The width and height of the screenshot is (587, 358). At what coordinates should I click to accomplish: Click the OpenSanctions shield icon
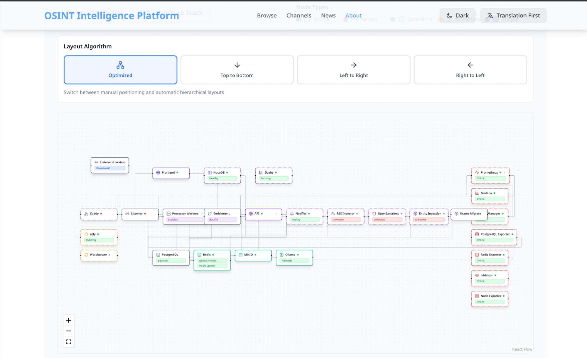pyautogui.click(x=374, y=214)
